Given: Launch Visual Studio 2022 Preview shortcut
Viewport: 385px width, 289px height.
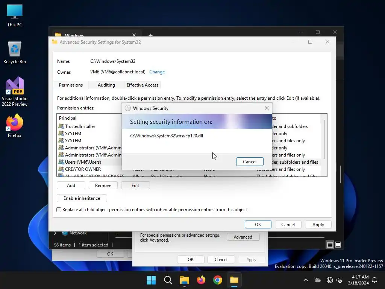Looking at the screenshot, I should pyautogui.click(x=15, y=91).
